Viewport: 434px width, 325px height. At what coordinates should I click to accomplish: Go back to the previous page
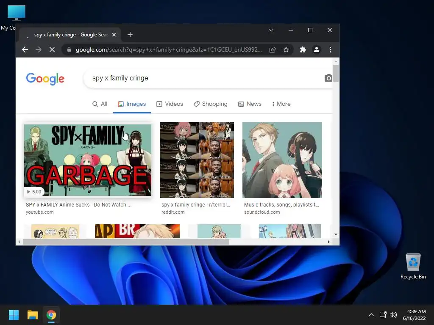click(25, 50)
